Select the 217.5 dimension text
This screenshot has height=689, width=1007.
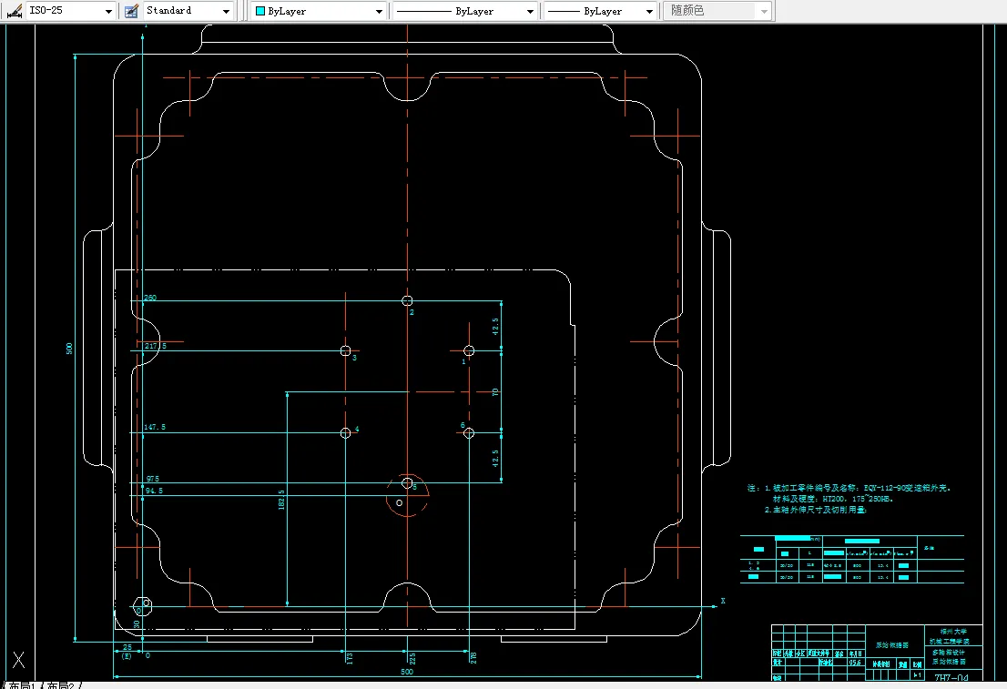[x=155, y=346]
